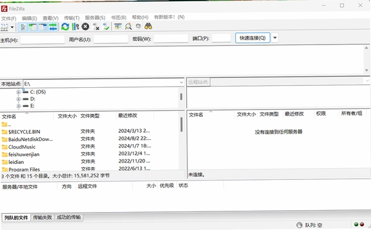Focus the 端口(P) port field
This screenshot has width=371, height=230.
tap(221, 38)
